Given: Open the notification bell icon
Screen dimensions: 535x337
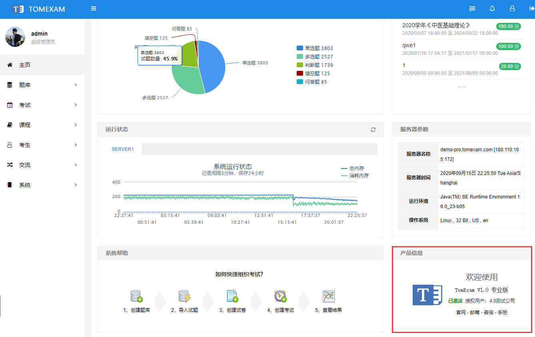Looking at the screenshot, I should [492, 9].
